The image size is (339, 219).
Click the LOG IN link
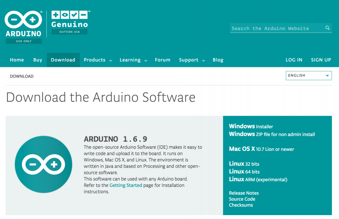294,60
